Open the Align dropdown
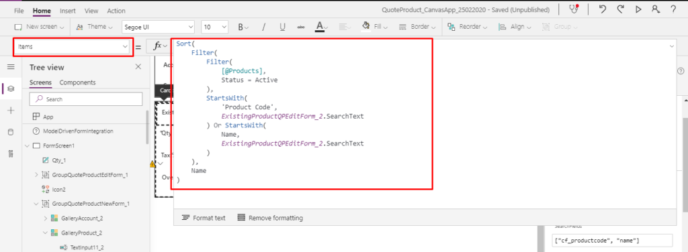The width and height of the screenshot is (688, 252). [515, 27]
